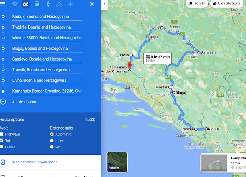The width and height of the screenshot is (246, 177).
Task: Click the Add destination label
Action: click(24, 102)
